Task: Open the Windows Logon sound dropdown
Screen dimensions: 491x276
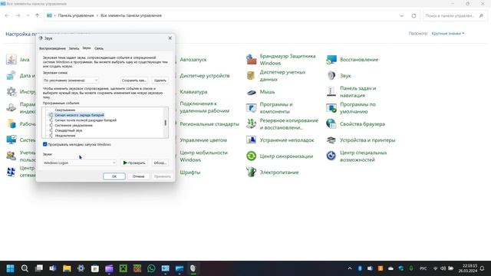Action: click(80, 163)
